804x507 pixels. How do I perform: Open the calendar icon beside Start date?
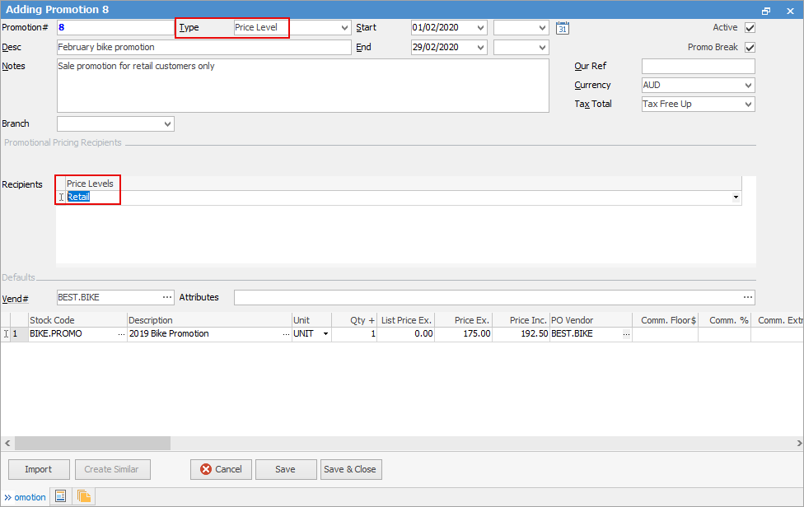pos(563,28)
